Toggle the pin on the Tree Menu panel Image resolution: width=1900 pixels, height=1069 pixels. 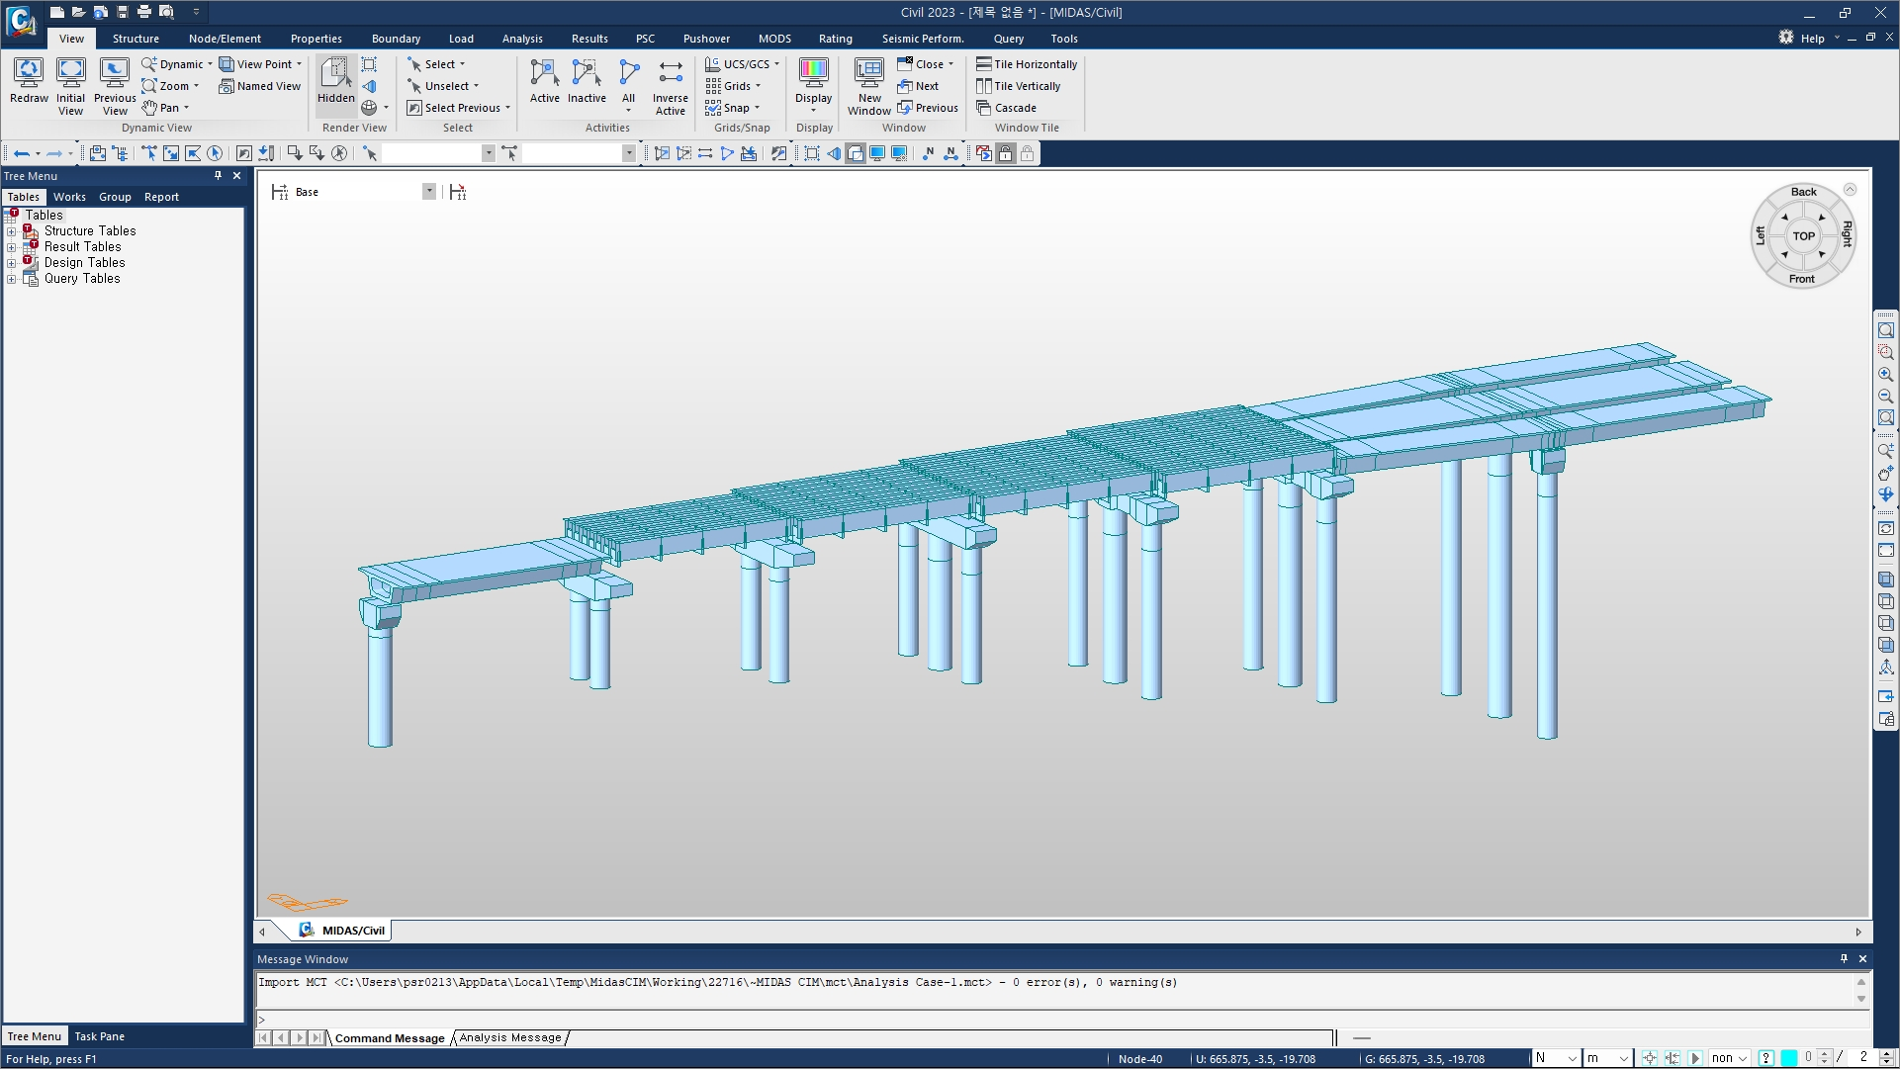tap(218, 175)
